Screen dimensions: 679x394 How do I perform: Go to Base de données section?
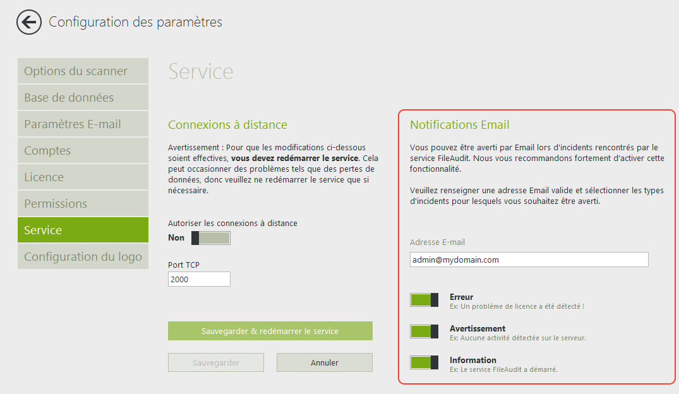[83, 98]
